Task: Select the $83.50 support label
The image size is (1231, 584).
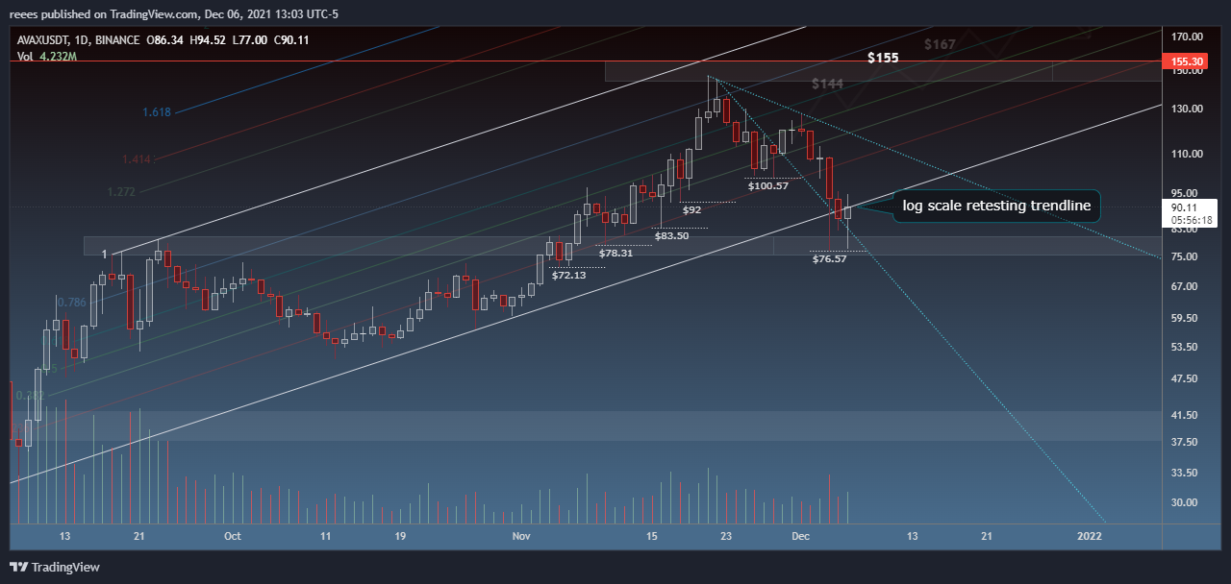Action: coord(671,235)
